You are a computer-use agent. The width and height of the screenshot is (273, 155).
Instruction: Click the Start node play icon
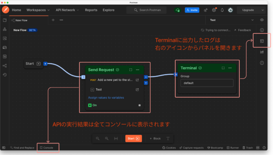pos(38,64)
